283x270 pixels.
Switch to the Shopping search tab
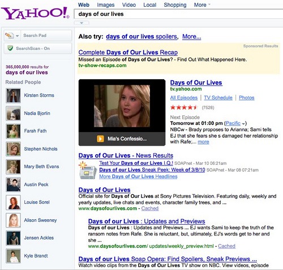pos(175,5)
